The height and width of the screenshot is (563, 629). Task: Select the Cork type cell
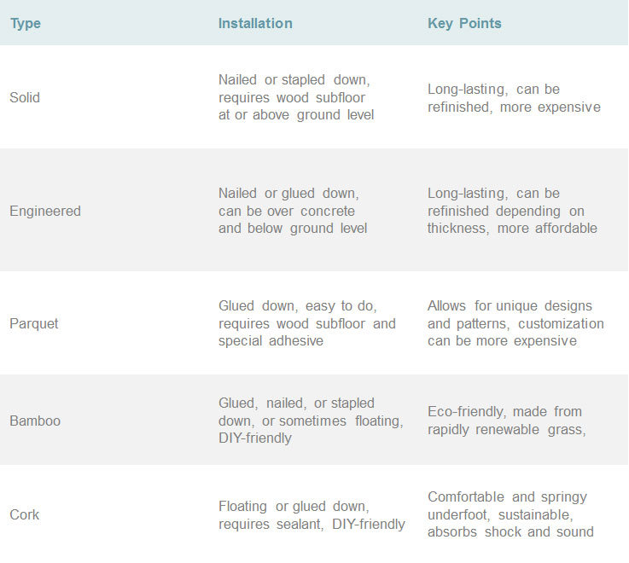24,514
